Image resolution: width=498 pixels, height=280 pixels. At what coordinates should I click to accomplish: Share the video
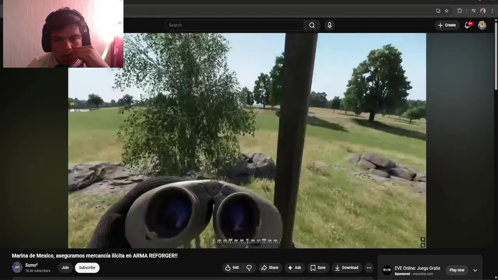[270, 268]
